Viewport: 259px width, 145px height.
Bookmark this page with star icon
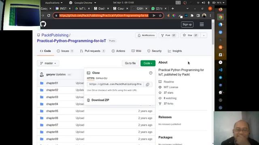point(160,15)
